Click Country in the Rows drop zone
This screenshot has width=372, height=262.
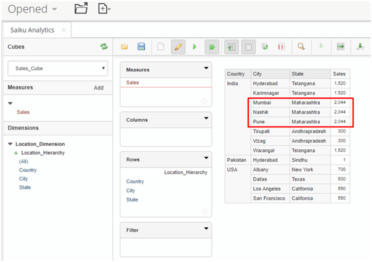(135, 181)
